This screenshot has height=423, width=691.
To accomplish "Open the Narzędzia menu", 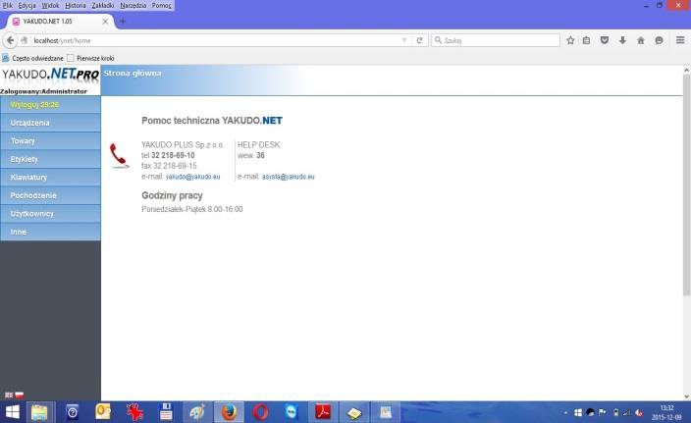I will click(x=133, y=5).
